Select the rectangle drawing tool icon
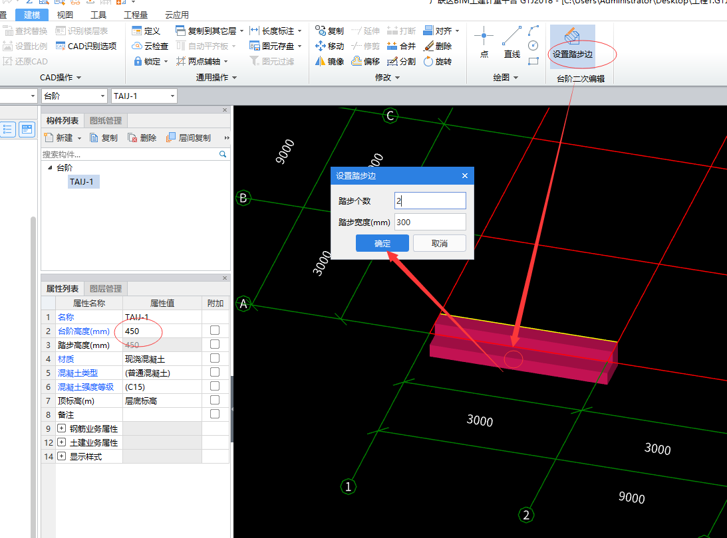The image size is (727, 538). coord(533,61)
